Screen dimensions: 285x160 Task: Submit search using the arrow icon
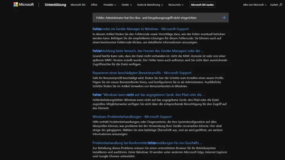click(224, 17)
